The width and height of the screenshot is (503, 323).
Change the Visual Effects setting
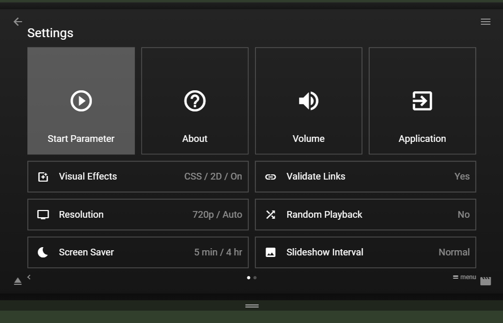coord(138,176)
